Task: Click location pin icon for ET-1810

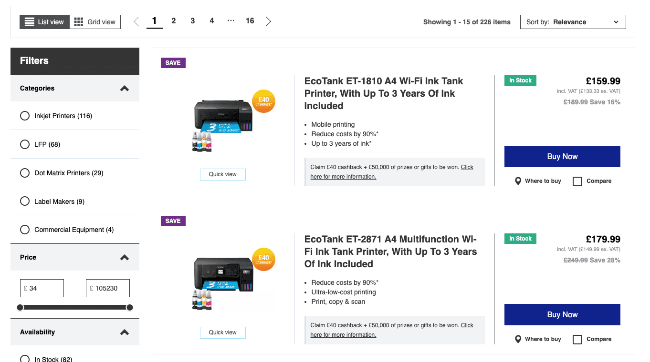Action: 518,181
